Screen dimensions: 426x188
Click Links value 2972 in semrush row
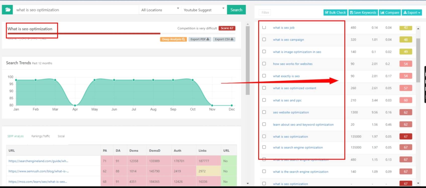coord(202,171)
